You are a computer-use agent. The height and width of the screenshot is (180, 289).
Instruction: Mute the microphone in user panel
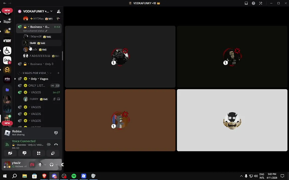click(40, 164)
